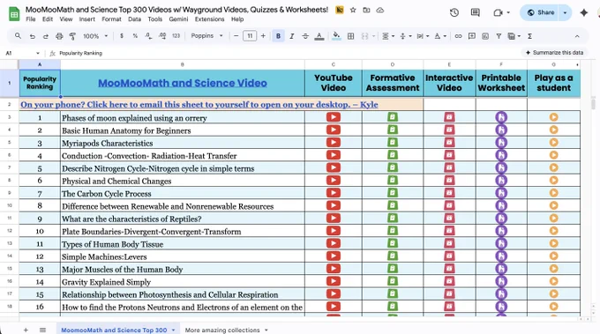
Task: Open text wrapping dropdown
Action: coord(423,36)
